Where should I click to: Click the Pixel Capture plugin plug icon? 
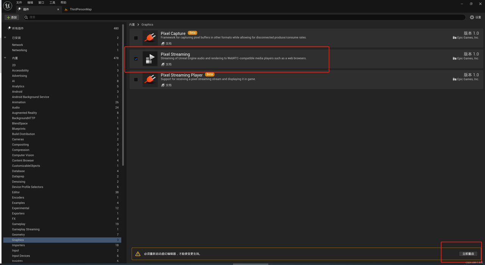pos(150,38)
